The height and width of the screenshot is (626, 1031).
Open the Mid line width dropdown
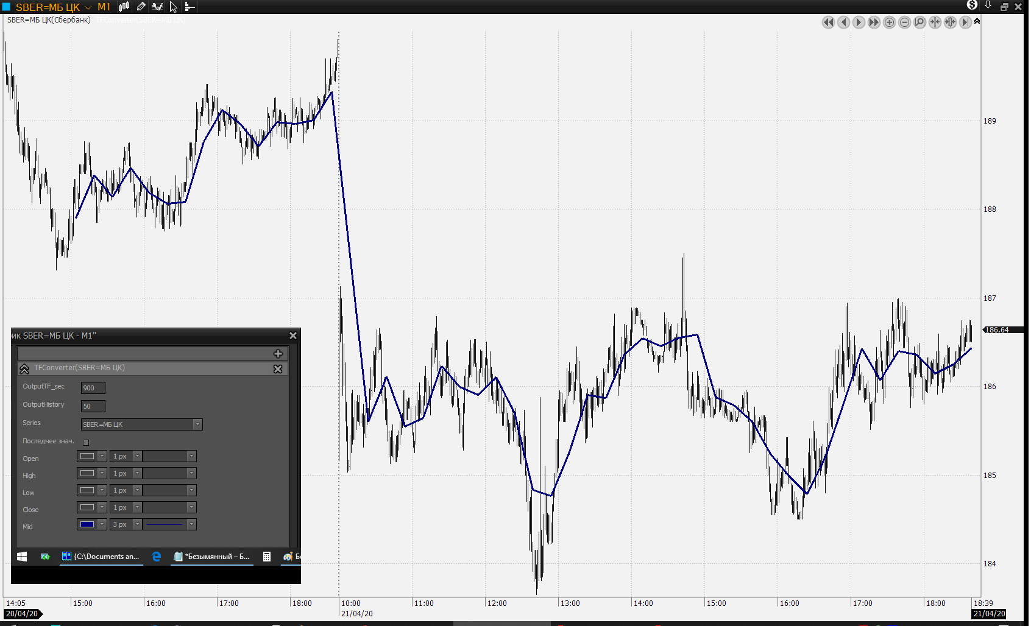coord(137,524)
